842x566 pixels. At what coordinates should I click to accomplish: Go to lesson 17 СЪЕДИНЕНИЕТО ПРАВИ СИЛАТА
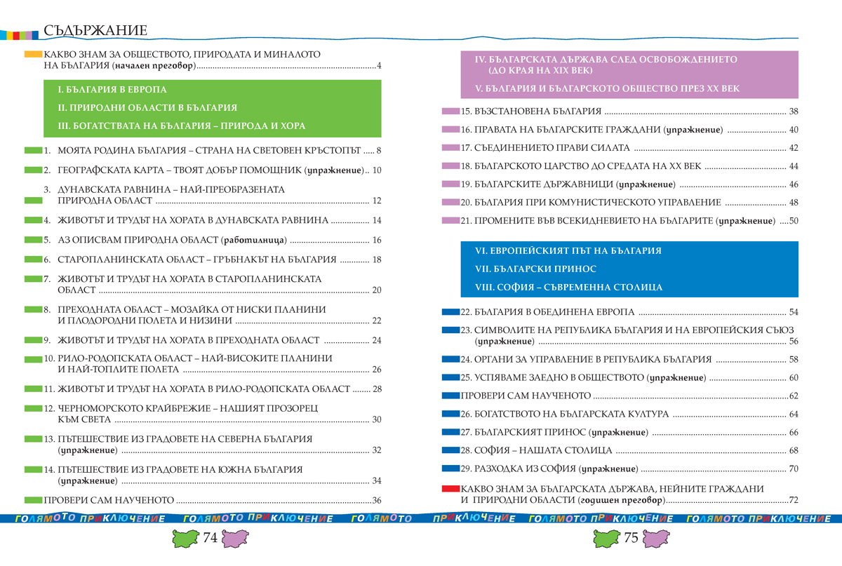tap(552, 148)
